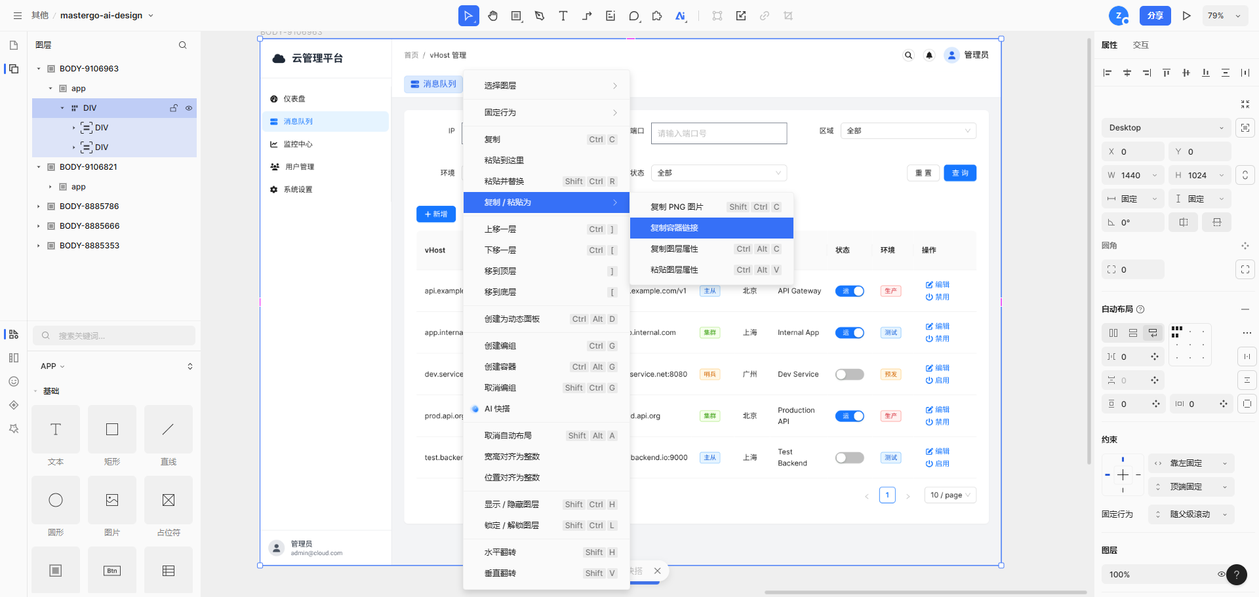Select the Text tool

563,15
